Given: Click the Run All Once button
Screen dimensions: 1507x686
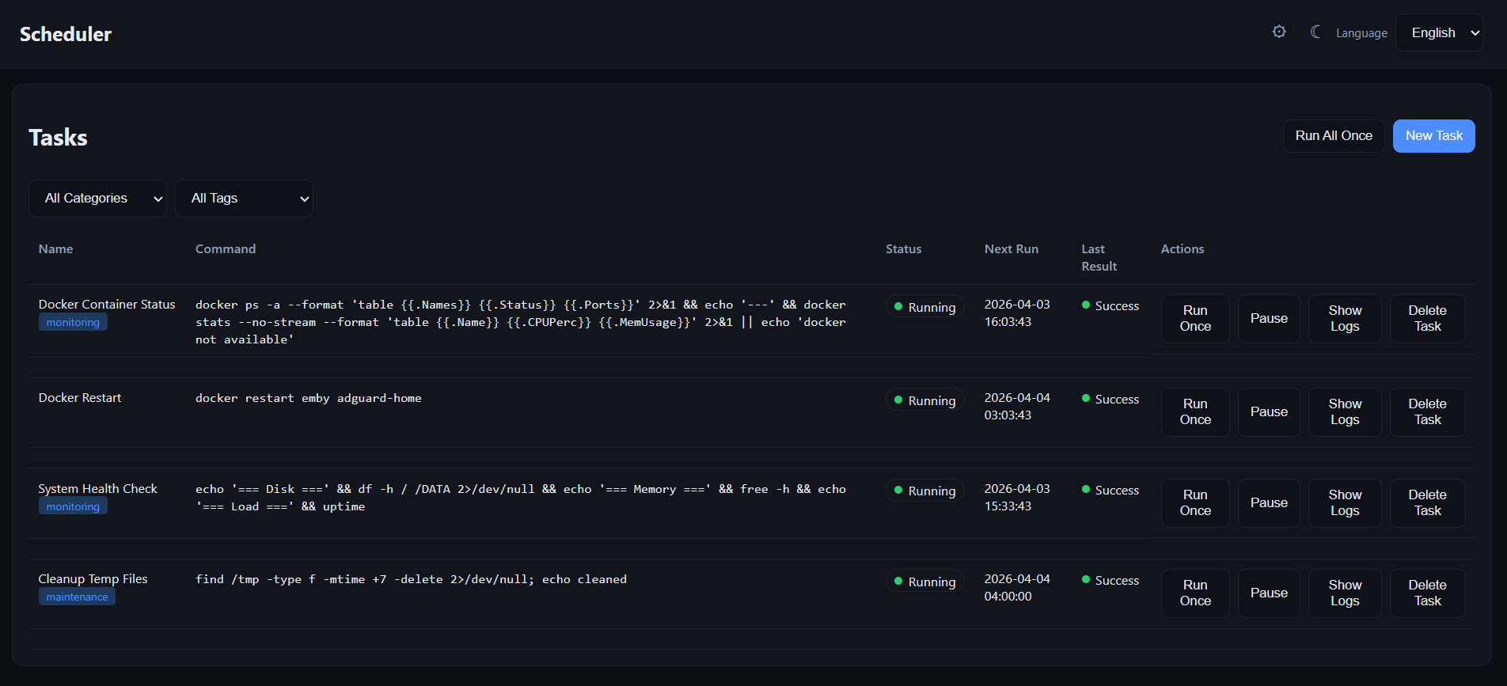Looking at the screenshot, I should pos(1334,136).
